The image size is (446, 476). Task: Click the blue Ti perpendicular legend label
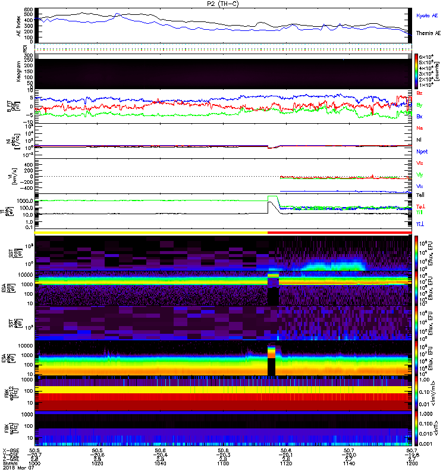(420, 224)
